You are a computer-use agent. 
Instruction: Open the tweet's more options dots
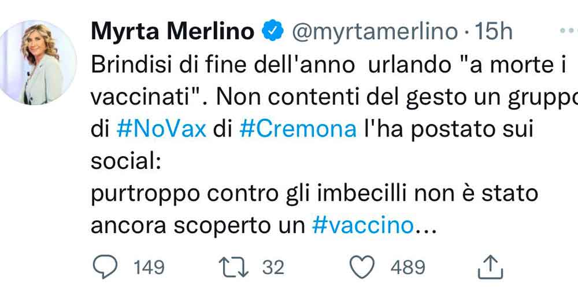click(569, 31)
